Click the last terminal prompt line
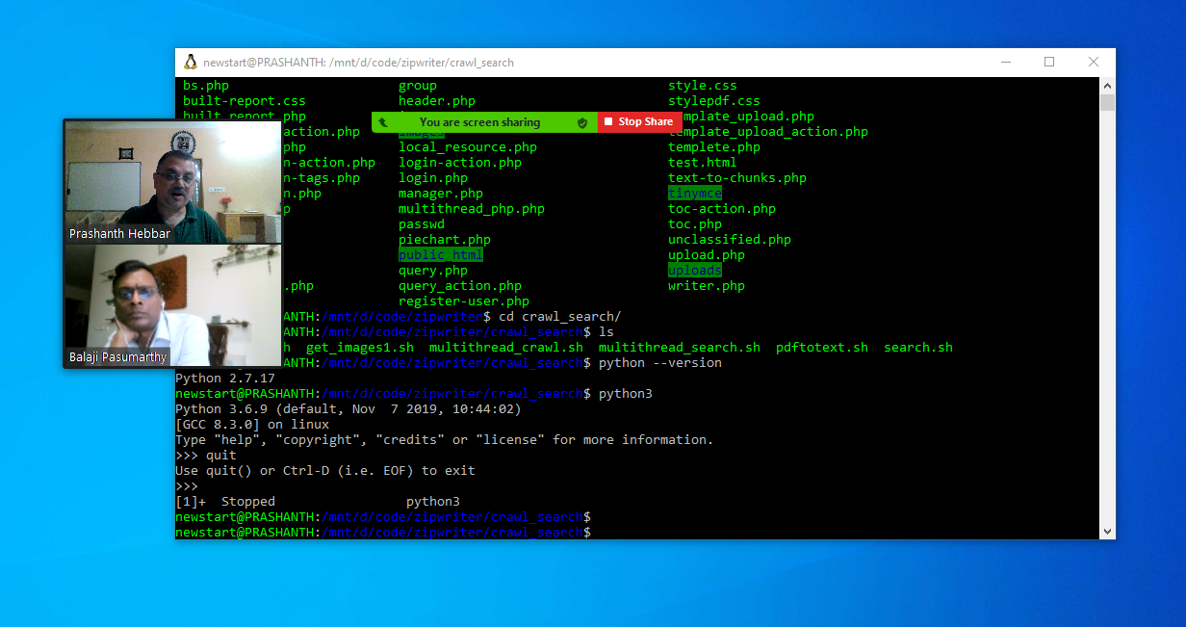 (385, 533)
